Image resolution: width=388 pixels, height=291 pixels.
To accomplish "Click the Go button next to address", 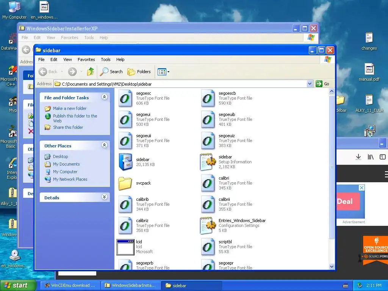I will coord(322,84).
